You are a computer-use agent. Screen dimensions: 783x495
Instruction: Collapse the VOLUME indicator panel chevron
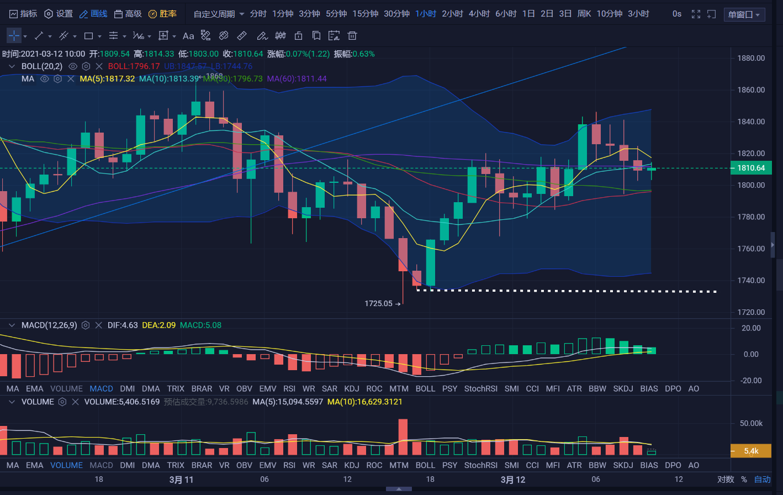[x=12, y=402]
